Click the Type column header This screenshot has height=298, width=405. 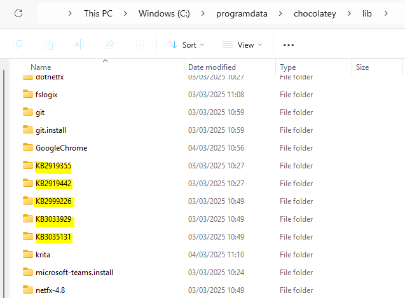288,67
